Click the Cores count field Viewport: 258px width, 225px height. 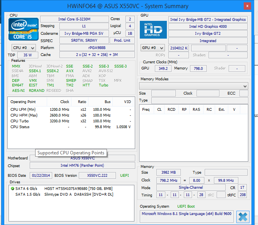(x=130, y=19)
